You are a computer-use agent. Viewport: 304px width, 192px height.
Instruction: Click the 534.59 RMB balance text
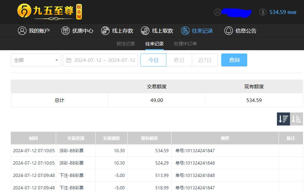pyautogui.click(x=282, y=12)
